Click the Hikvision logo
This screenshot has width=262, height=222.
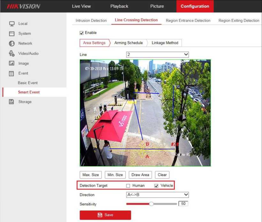24,6
